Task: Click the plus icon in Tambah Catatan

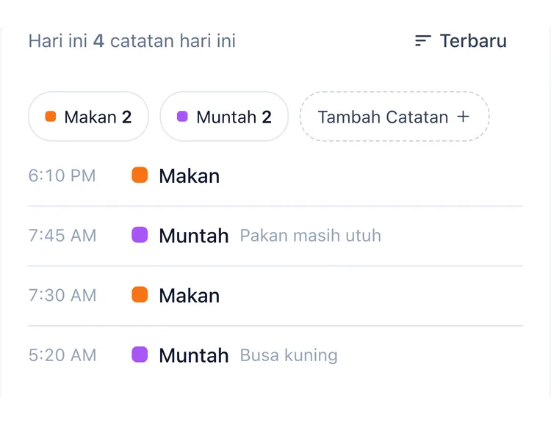Action: [463, 116]
